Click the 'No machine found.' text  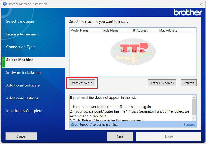133,50
